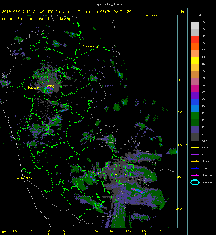Image resolution: width=216 pixels, height=235 pixels.
Task: Click the Hubli city label
Action: (32, 88)
